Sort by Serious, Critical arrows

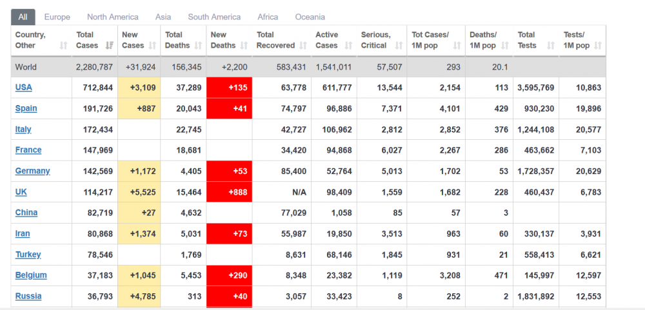point(399,46)
